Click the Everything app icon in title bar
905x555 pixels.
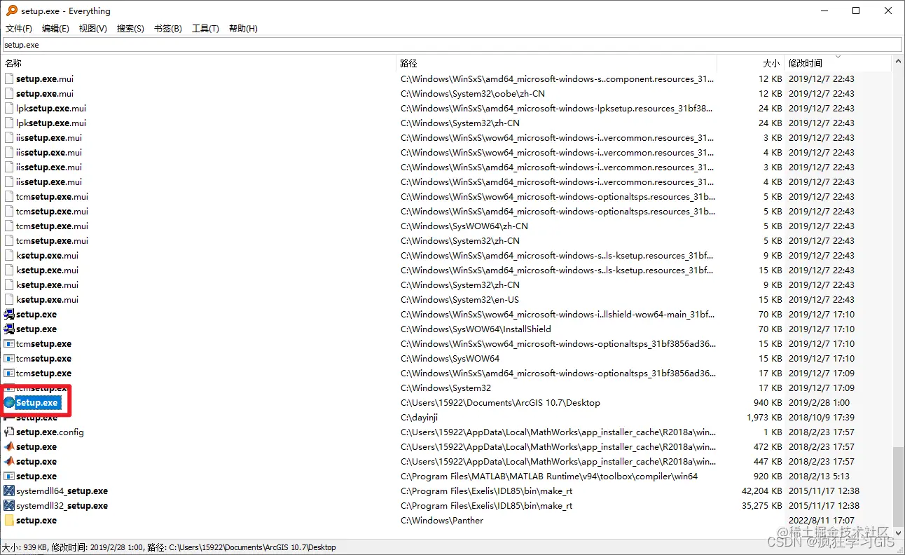[x=11, y=11]
